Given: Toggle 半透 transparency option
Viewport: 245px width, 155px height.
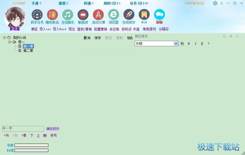Looking at the screenshot, I should (136, 29).
